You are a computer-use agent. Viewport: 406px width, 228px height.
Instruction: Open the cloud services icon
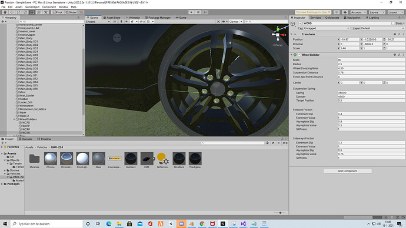345,12
